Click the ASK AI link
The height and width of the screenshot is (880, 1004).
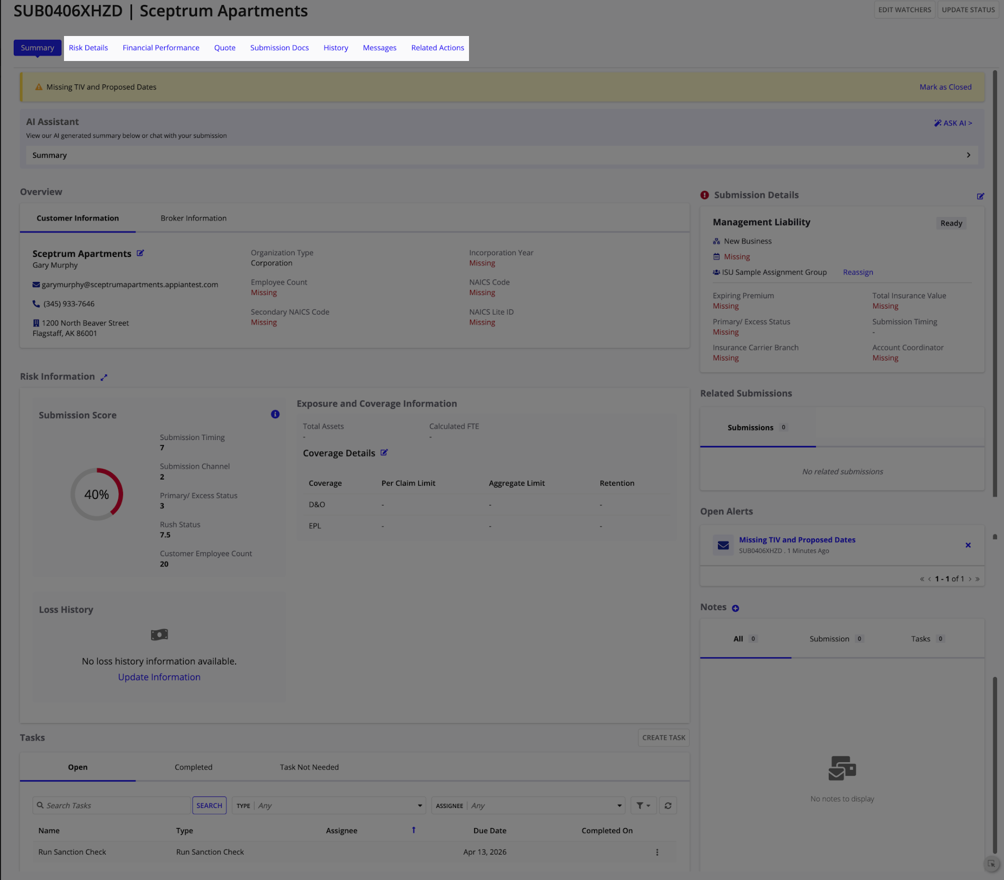953,123
